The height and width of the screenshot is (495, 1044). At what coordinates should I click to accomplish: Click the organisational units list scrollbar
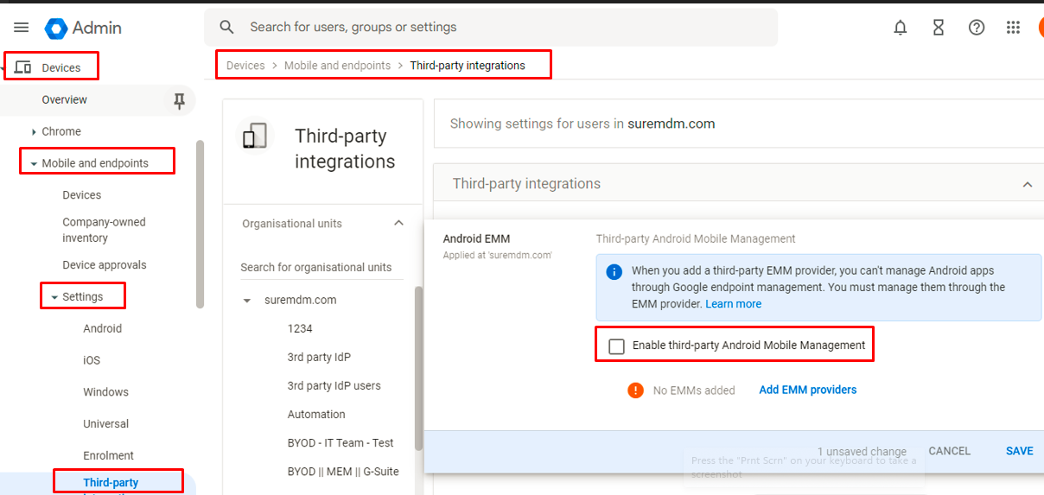pos(419,369)
